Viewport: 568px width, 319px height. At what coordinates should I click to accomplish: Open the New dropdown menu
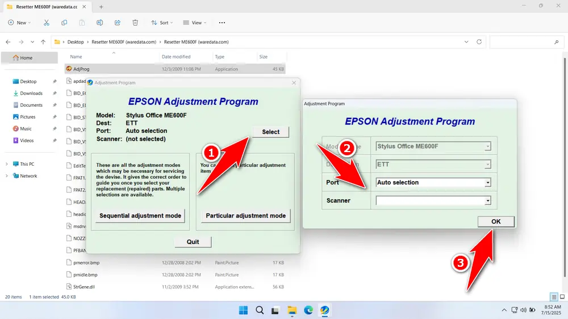pos(19,23)
